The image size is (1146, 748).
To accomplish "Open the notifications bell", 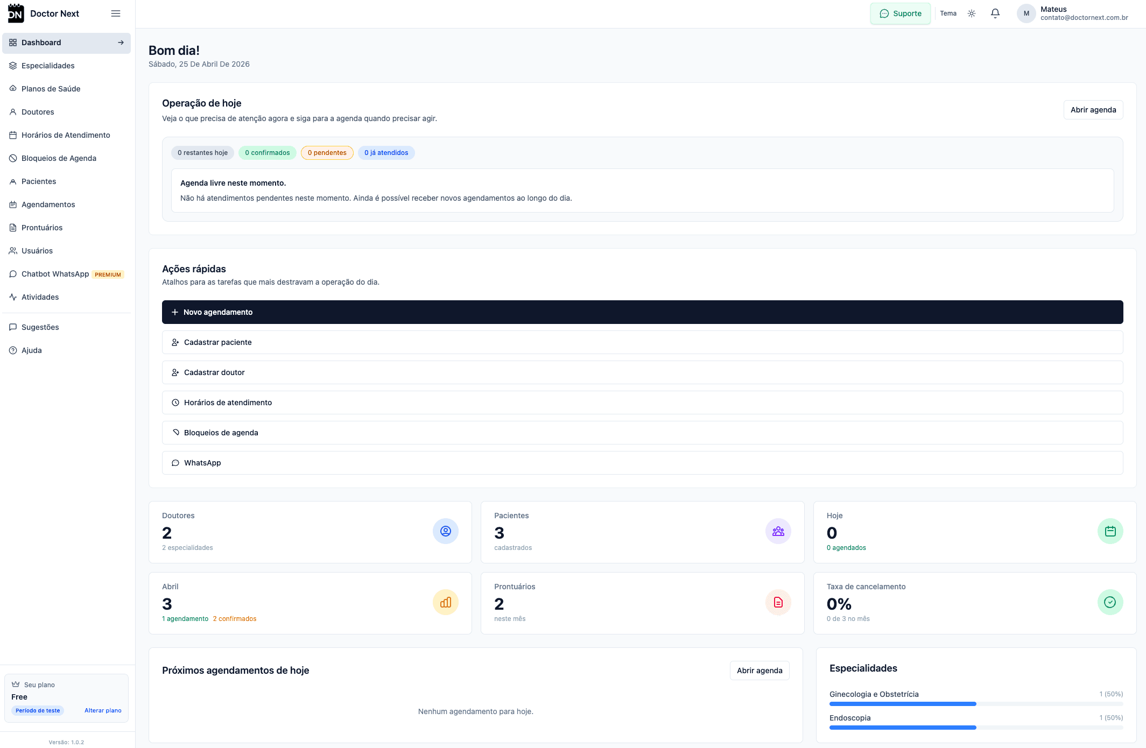I will [995, 13].
